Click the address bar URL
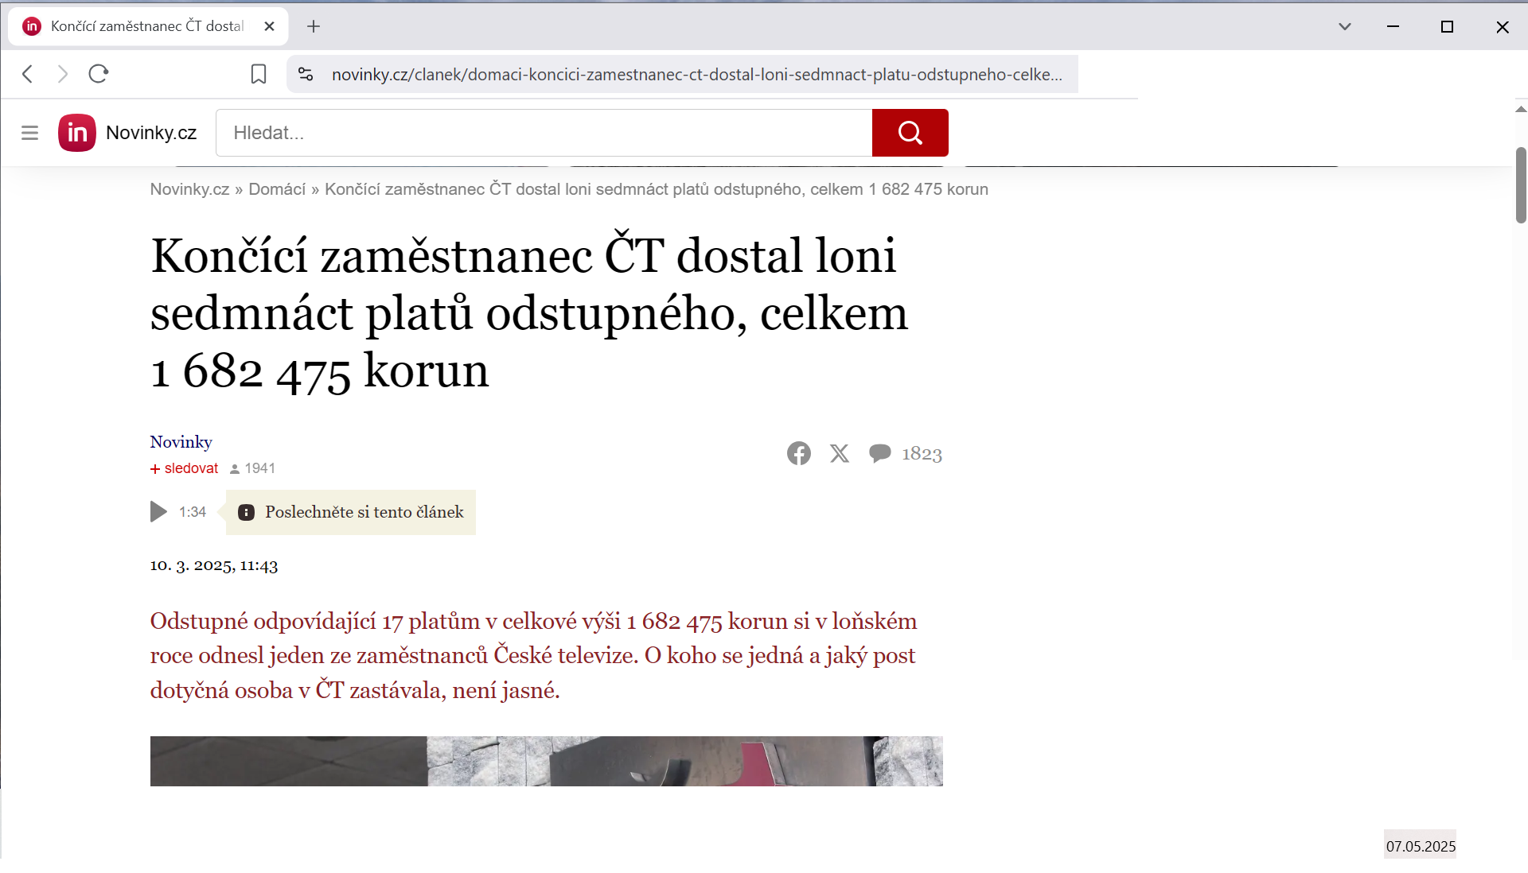 696,75
